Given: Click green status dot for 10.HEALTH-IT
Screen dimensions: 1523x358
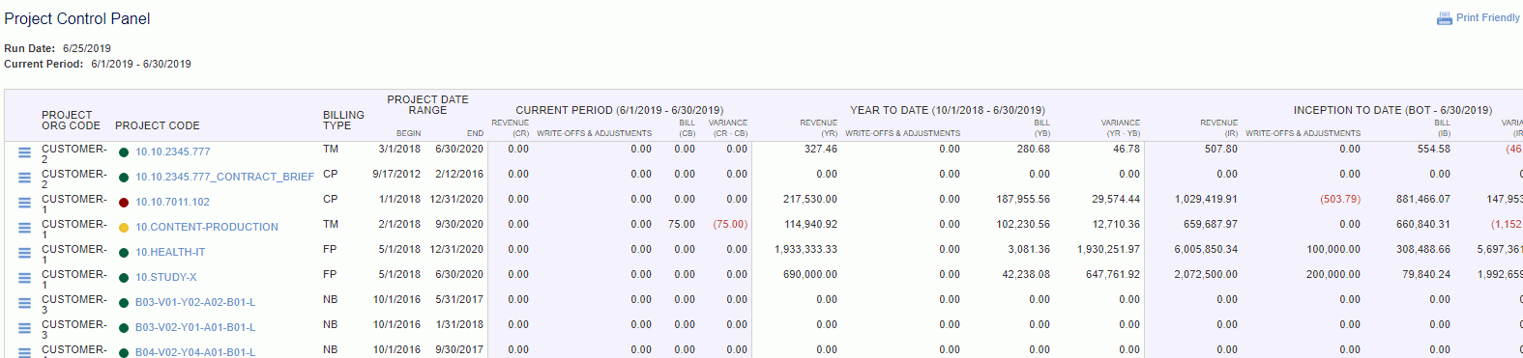Looking at the screenshot, I should coord(124,253).
